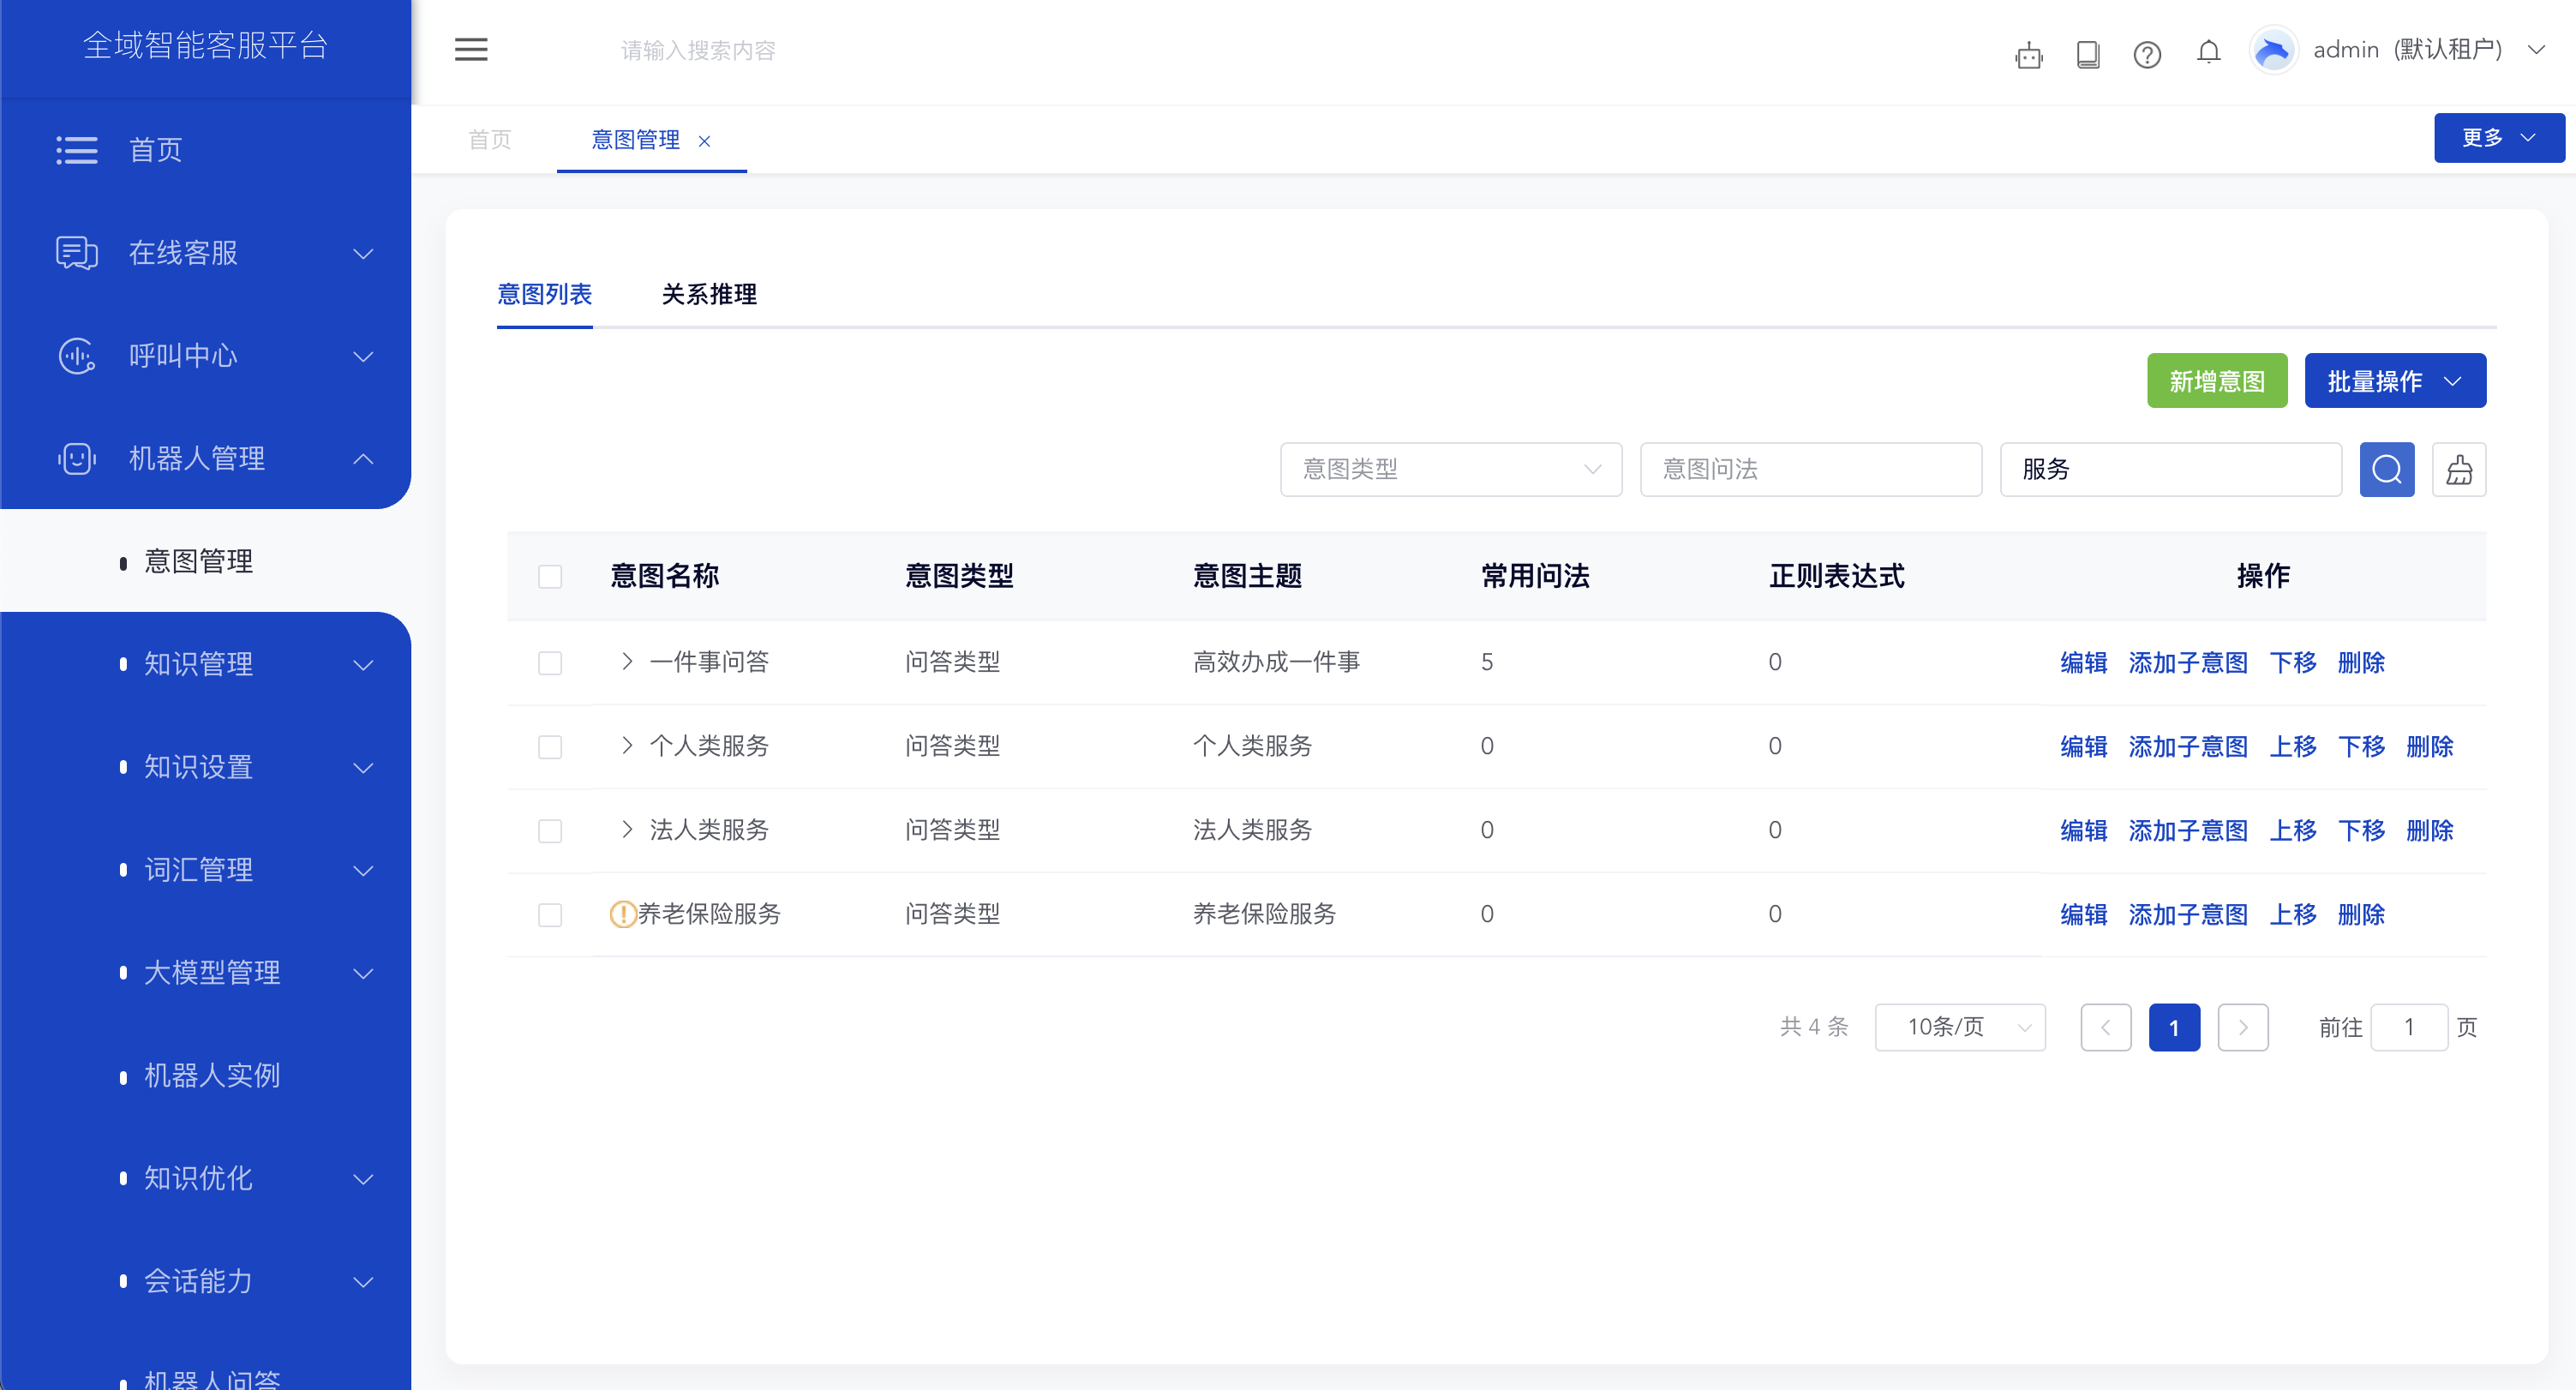
Task: Select all rows with the header checkbox
Action: (x=550, y=576)
